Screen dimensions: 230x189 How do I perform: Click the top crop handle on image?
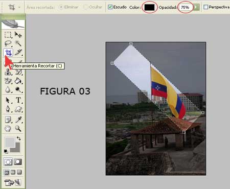click(x=131, y=44)
